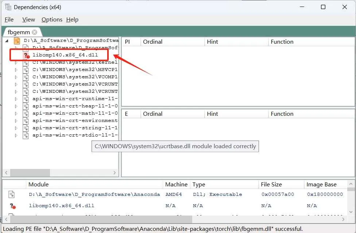Click the DLL icon beside MSVCP1 row
Screen dimensions: 356x233
26,70
